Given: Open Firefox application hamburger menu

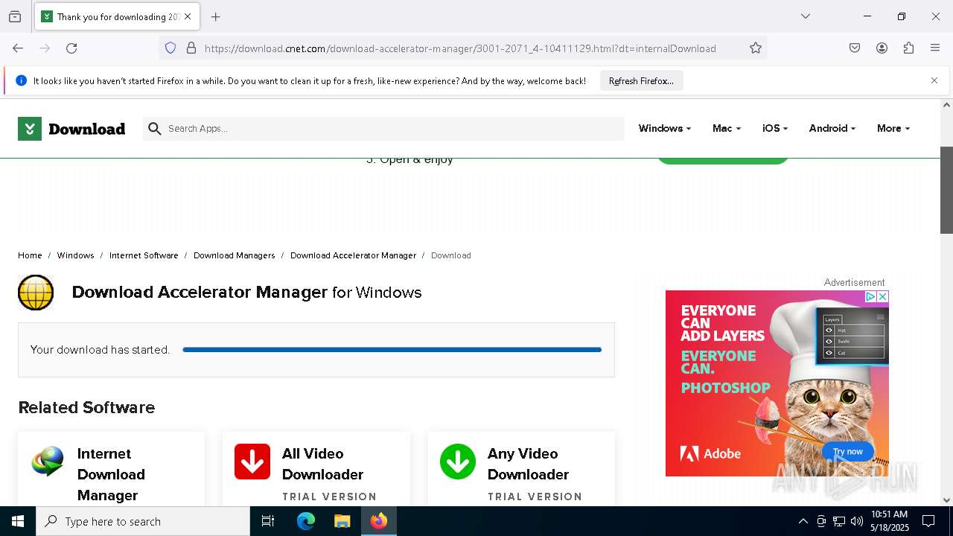Looking at the screenshot, I should coord(935,48).
